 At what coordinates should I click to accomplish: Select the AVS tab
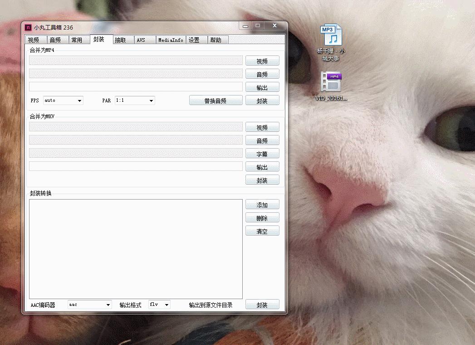(x=141, y=40)
